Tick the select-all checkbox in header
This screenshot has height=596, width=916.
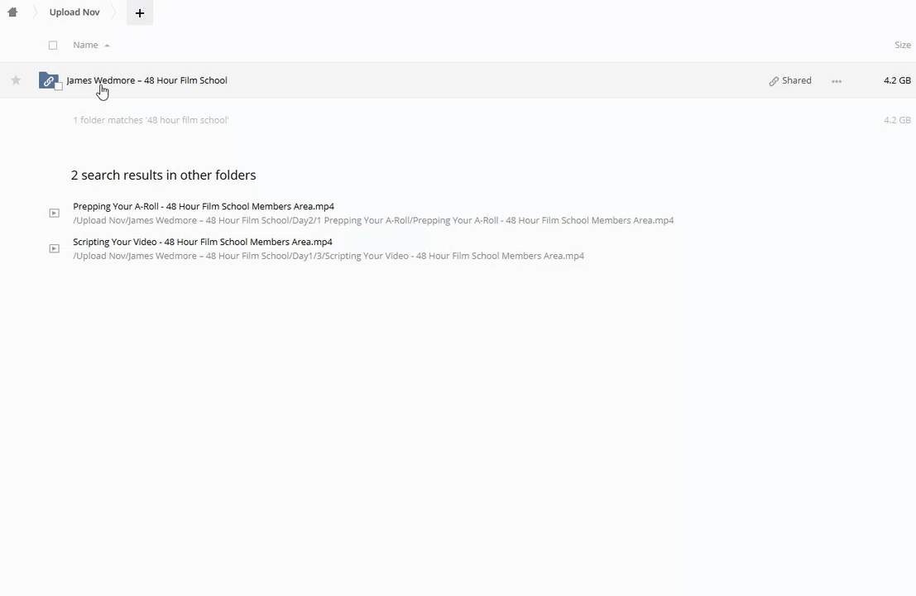click(x=53, y=46)
